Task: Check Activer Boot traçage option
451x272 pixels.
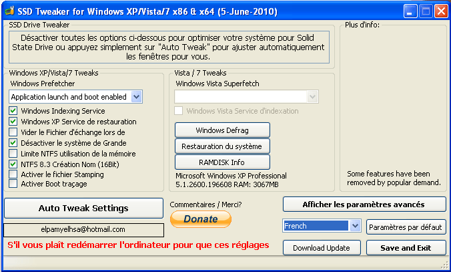Action: [x=13, y=184]
